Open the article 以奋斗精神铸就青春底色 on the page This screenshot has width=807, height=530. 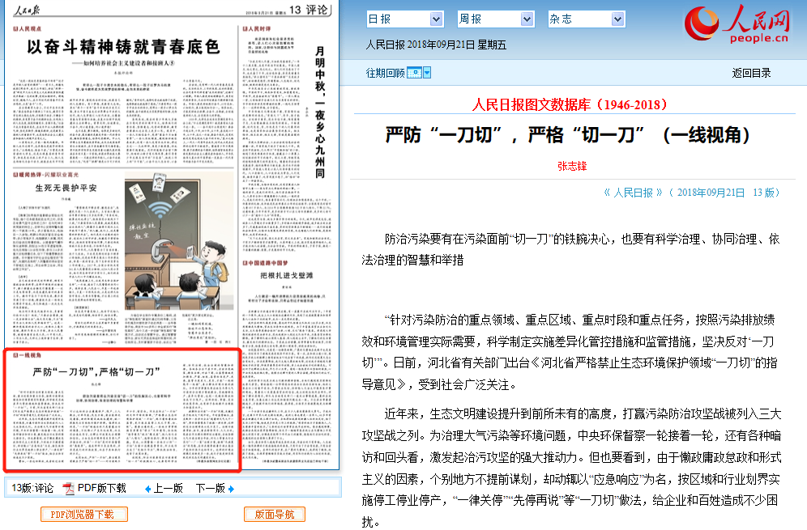pyautogui.click(x=123, y=48)
